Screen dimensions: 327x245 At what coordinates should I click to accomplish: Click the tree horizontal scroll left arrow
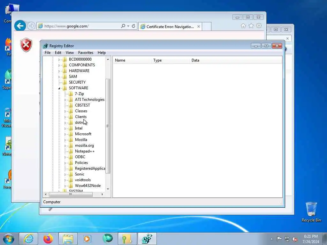pos(46,194)
